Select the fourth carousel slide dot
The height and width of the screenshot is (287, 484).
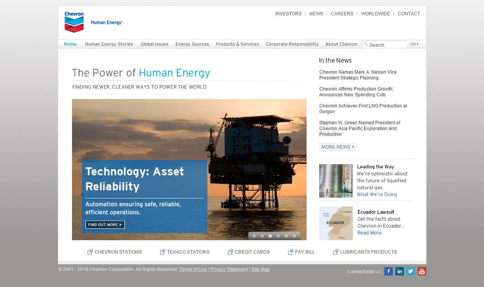pos(278,236)
